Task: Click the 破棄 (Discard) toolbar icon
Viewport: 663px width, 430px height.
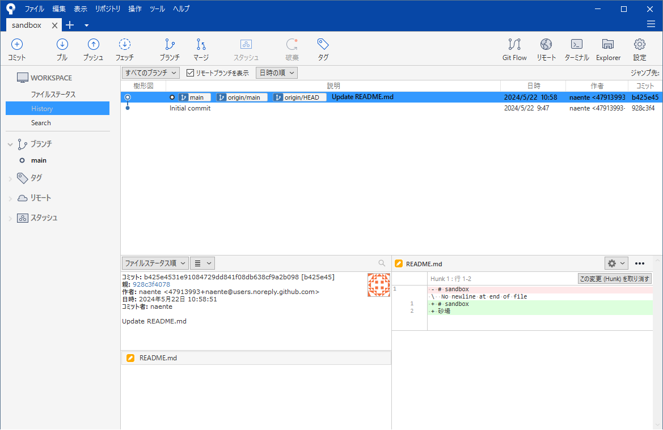Action: pos(292,49)
